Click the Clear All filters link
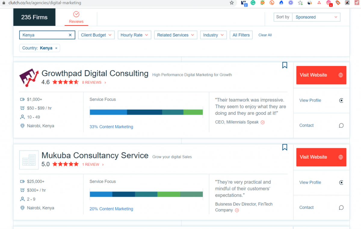The image size is (361, 229). coord(265,35)
